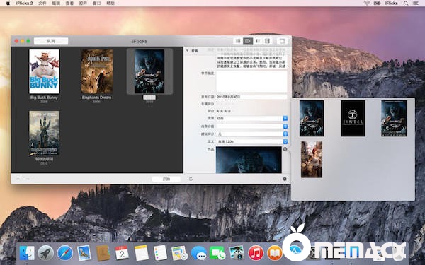The width and height of the screenshot is (425, 265).
Task: Click the Wi-Fi status icon in menu bar
Action: (367, 4)
